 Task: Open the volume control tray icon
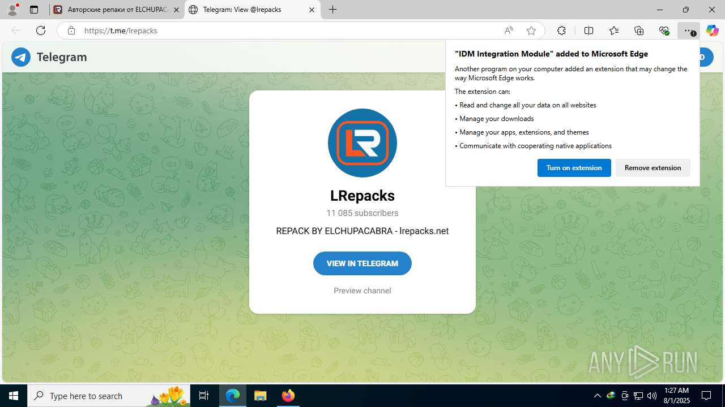(x=652, y=396)
